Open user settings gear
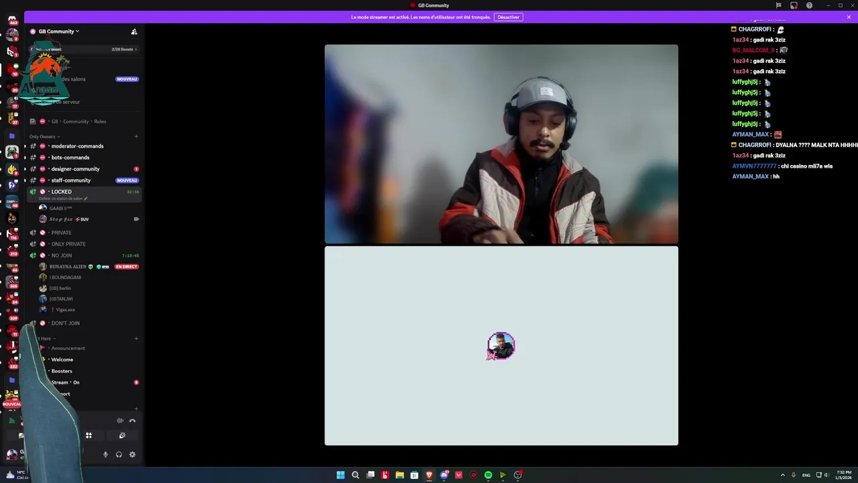Image resolution: width=858 pixels, height=483 pixels. [x=132, y=455]
